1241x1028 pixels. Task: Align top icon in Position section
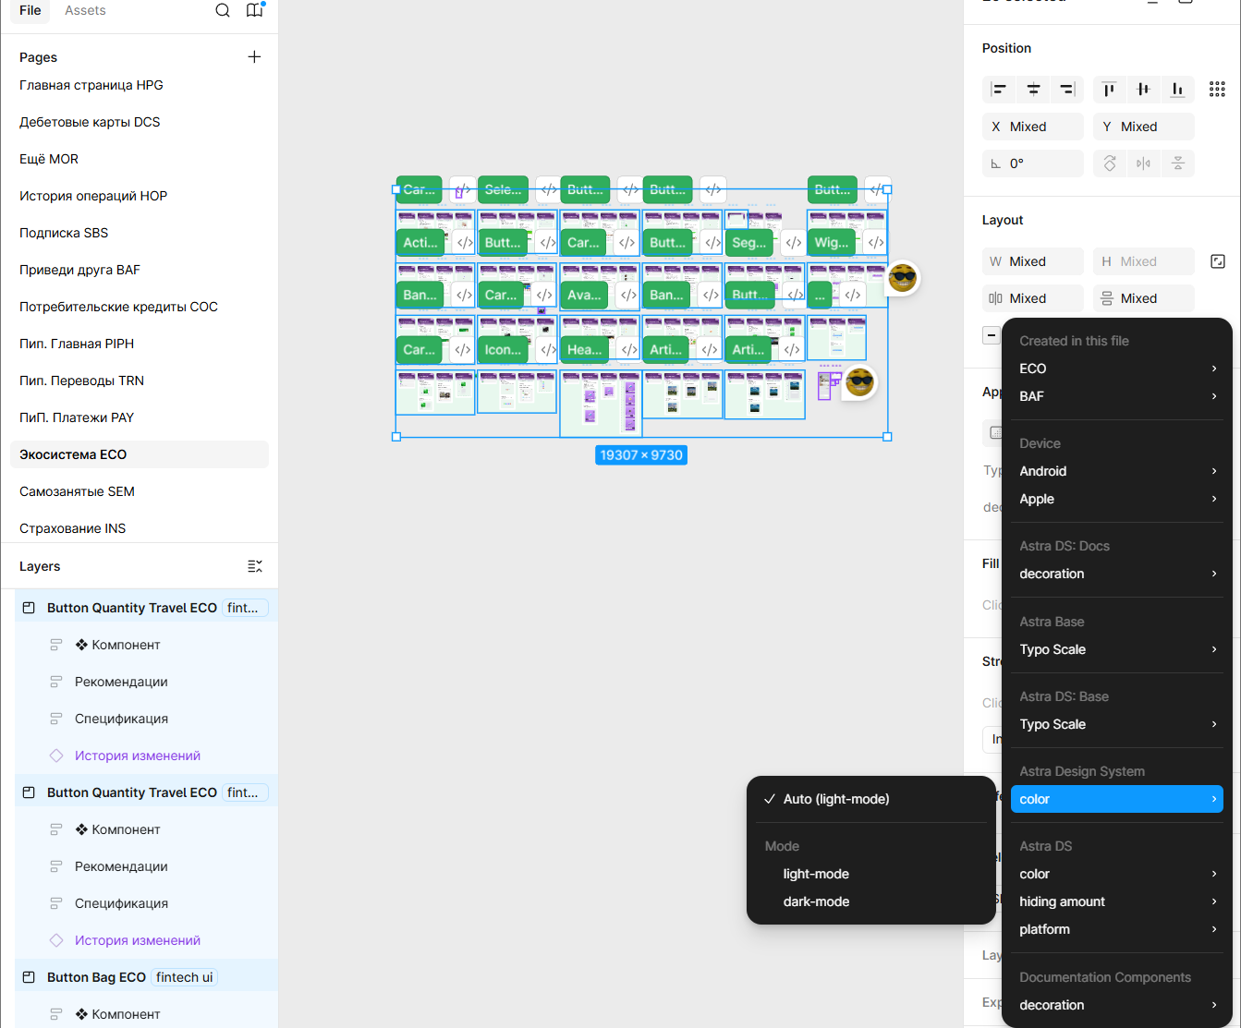pyautogui.click(x=1109, y=90)
